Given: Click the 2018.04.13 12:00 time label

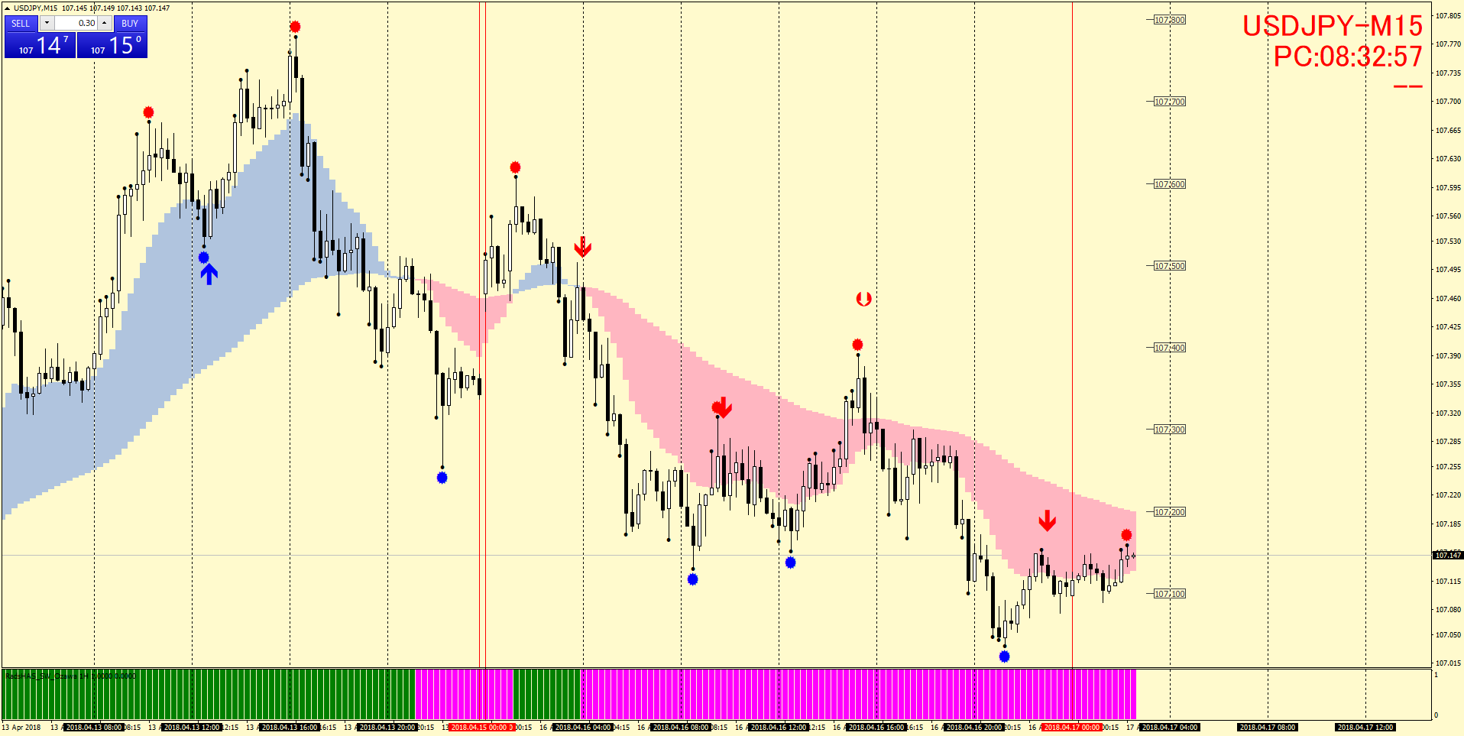Looking at the screenshot, I should pyautogui.click(x=192, y=728).
